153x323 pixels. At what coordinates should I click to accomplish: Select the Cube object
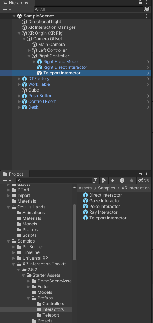click(x=34, y=90)
